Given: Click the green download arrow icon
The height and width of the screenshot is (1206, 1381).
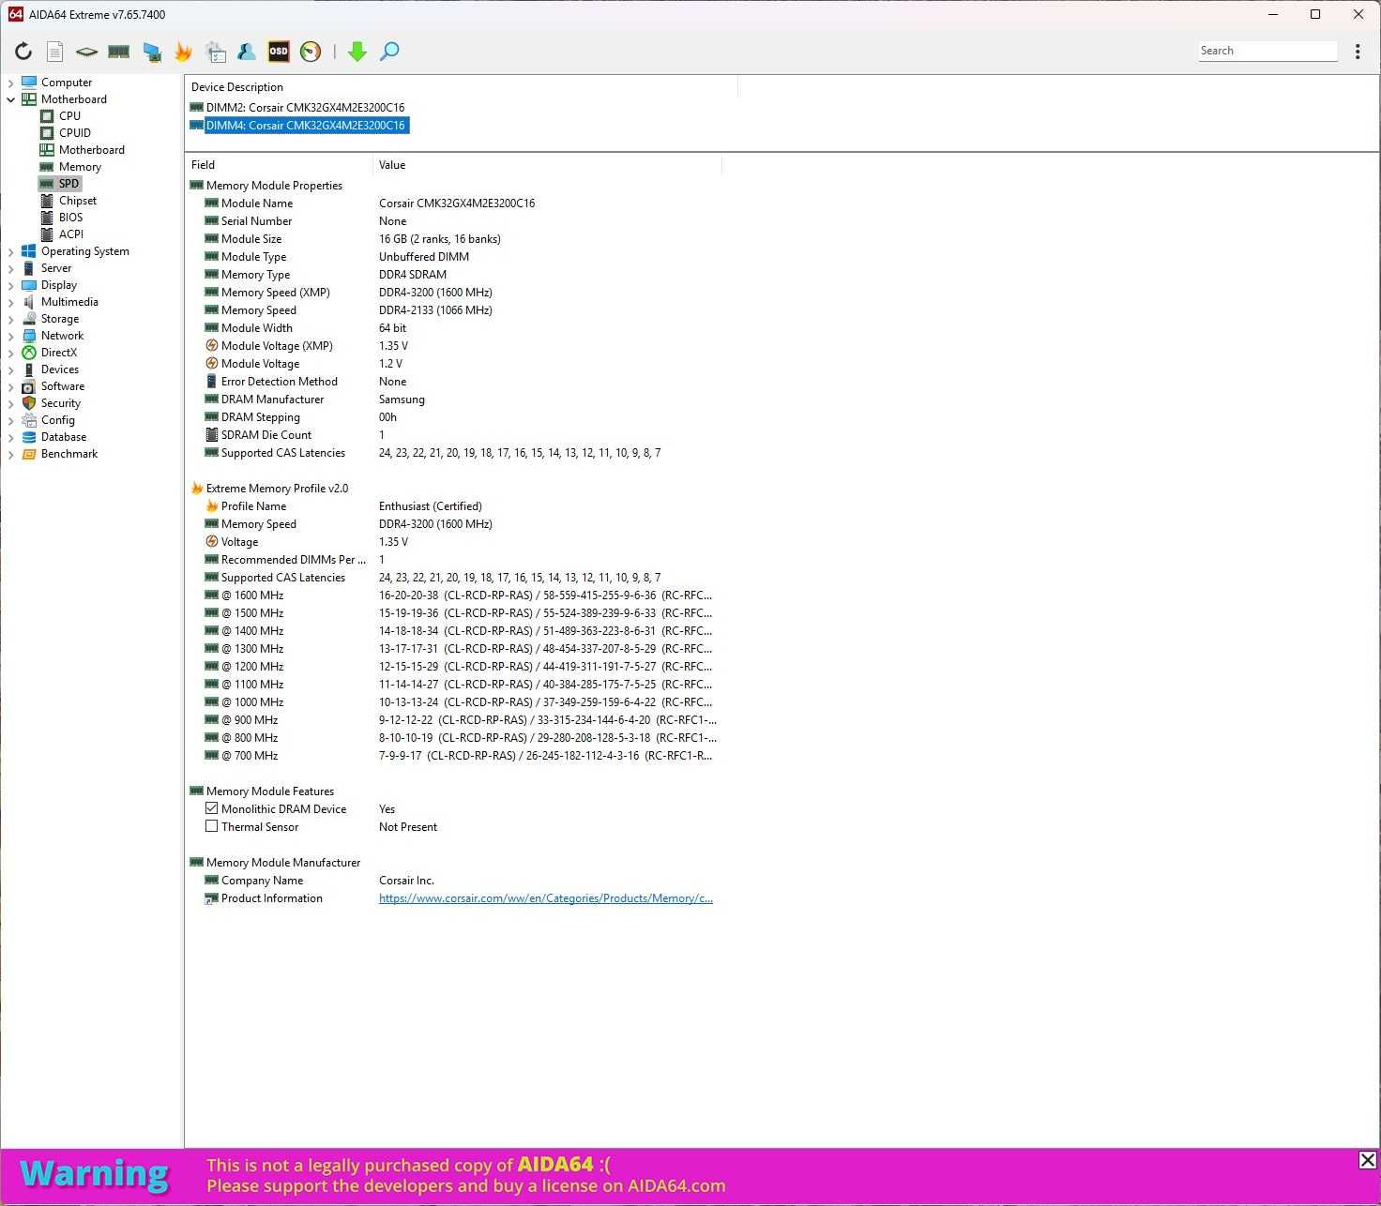Looking at the screenshot, I should (357, 52).
